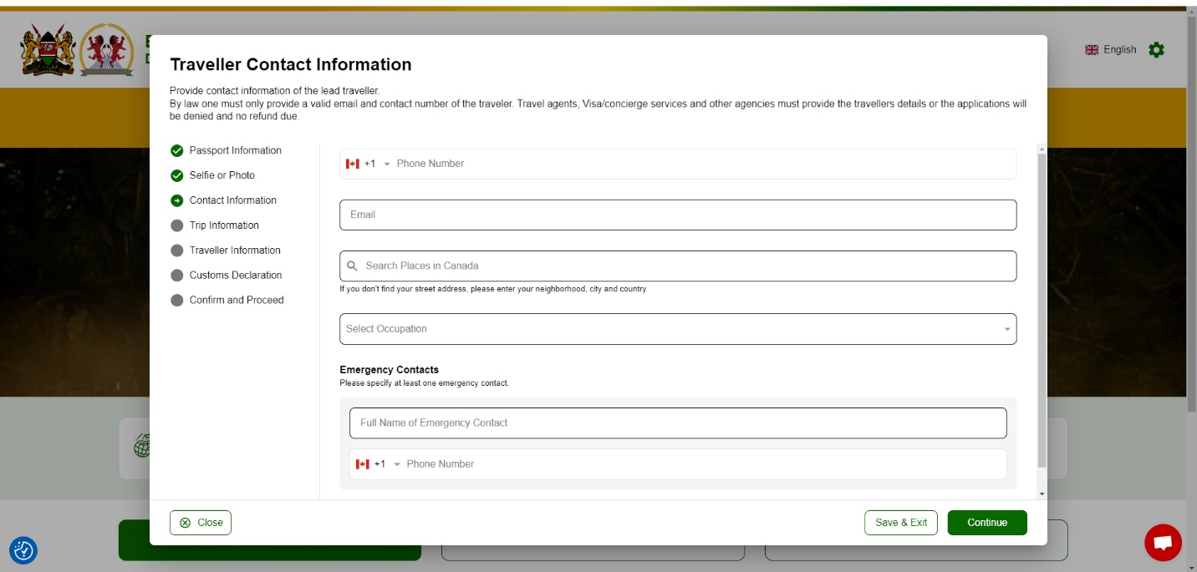
Task: Click the Canada flag in emergency phone field
Action: tap(362, 464)
